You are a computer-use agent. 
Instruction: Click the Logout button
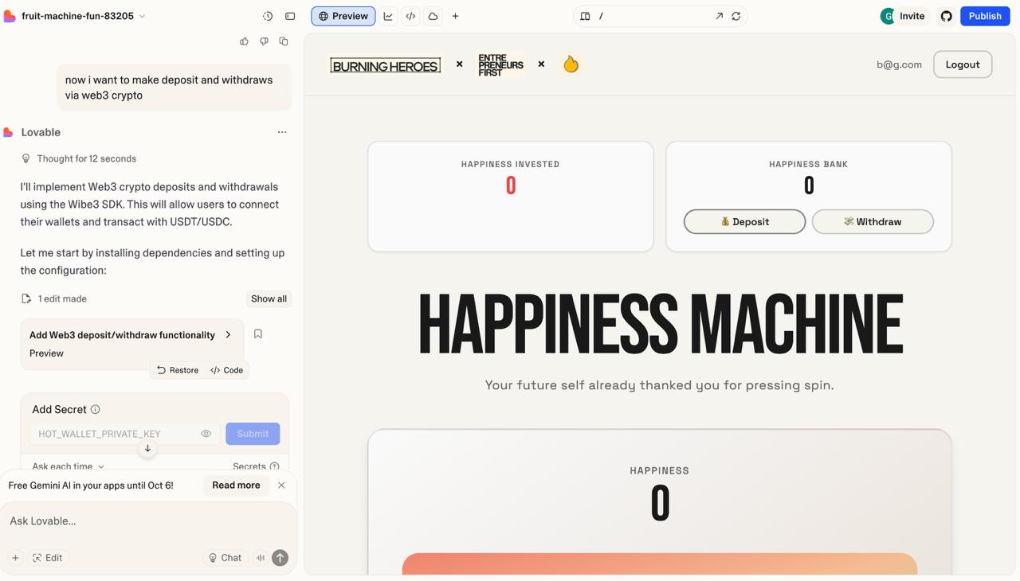tap(963, 64)
